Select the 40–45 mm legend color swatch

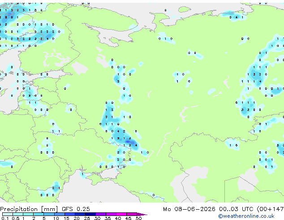[x=121, y=214]
